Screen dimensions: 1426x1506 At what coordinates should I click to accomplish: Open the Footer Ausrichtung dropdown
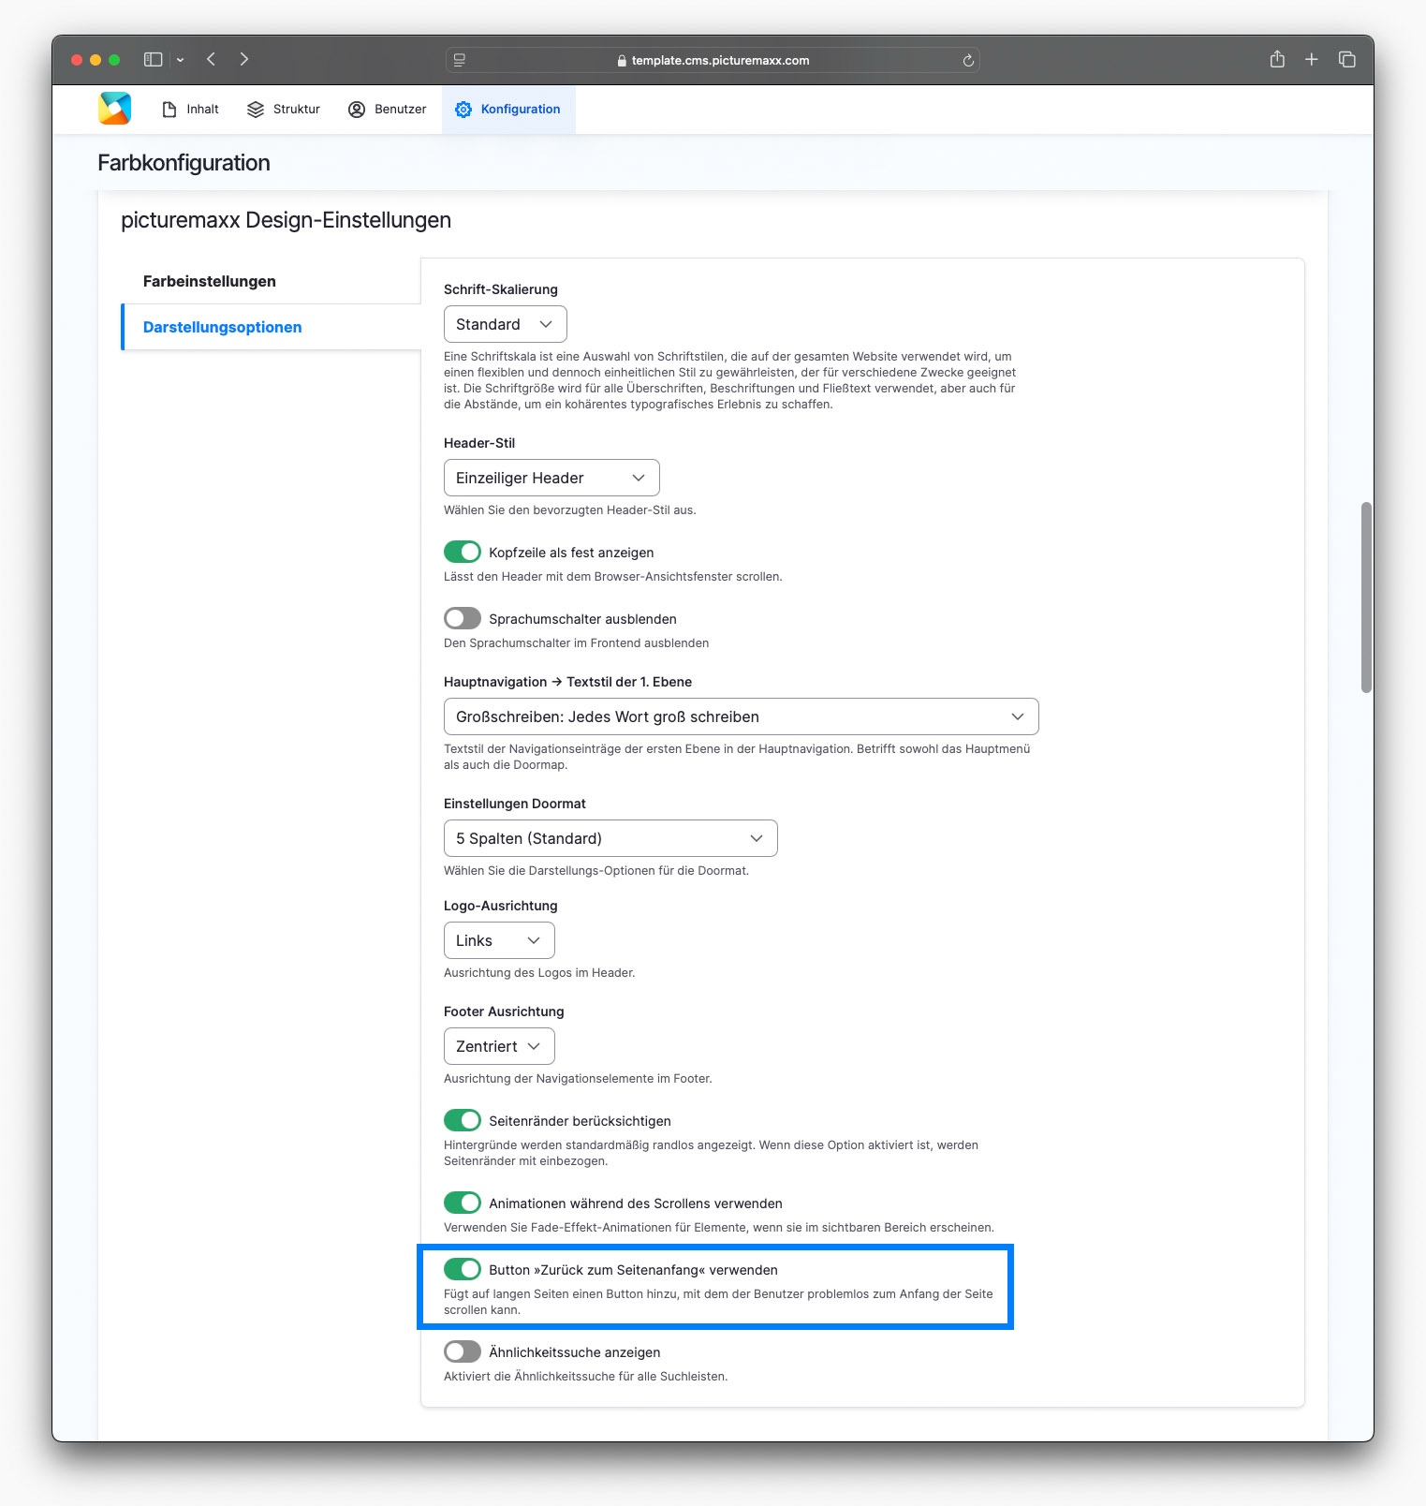coord(499,1046)
